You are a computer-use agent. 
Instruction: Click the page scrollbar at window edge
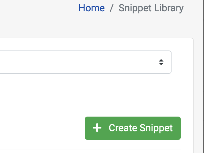[203, 76]
